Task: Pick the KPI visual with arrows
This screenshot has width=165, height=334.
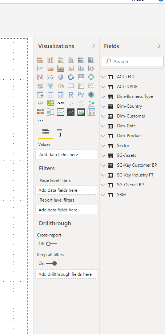Action: pyautogui.click(x=91, y=86)
